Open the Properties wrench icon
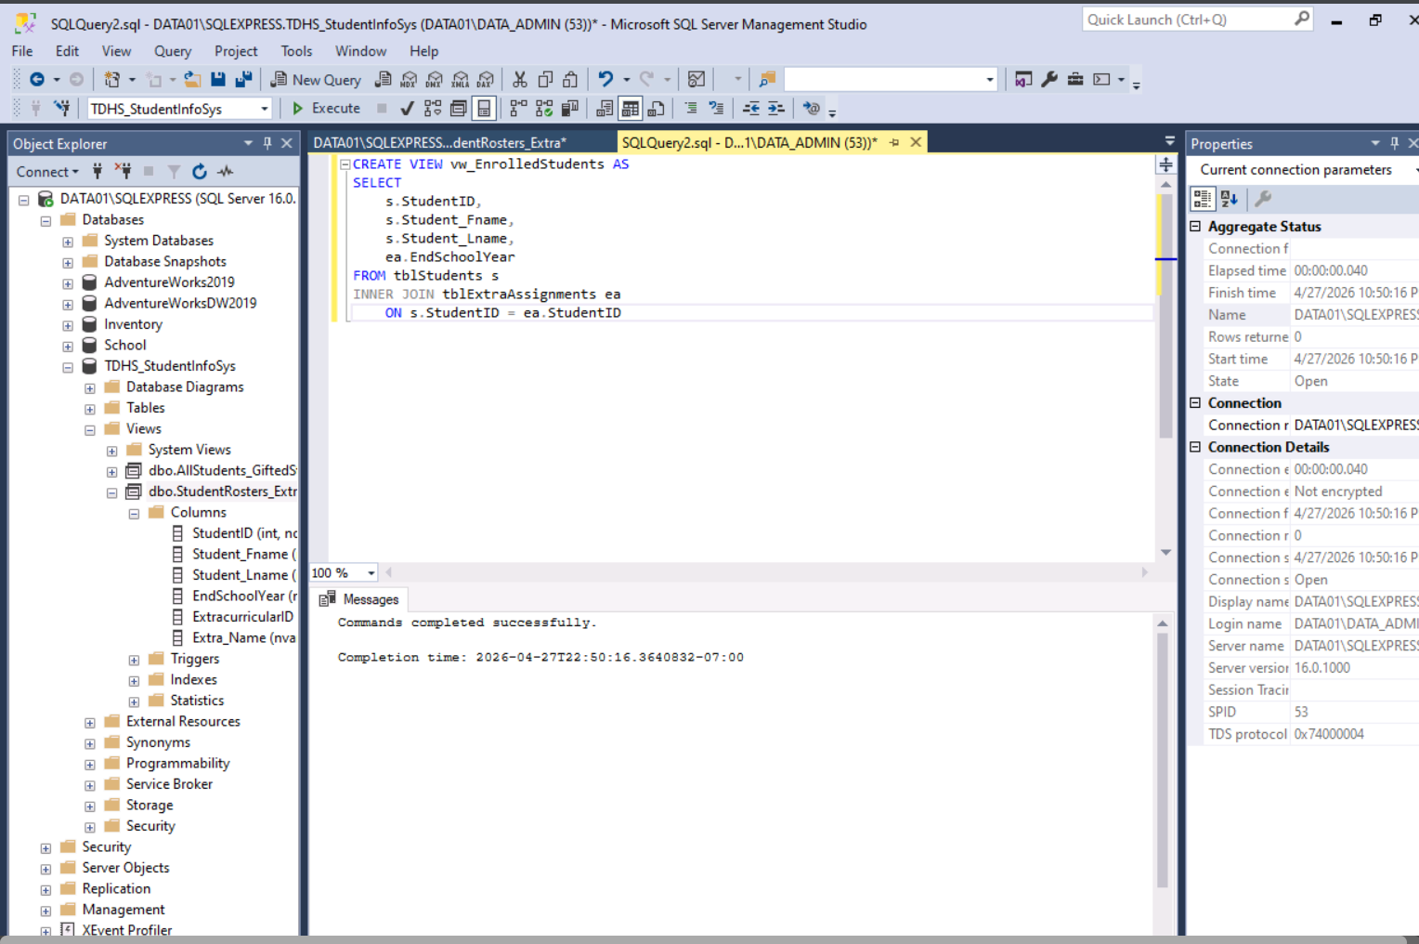This screenshot has width=1419, height=944. 1049,80
